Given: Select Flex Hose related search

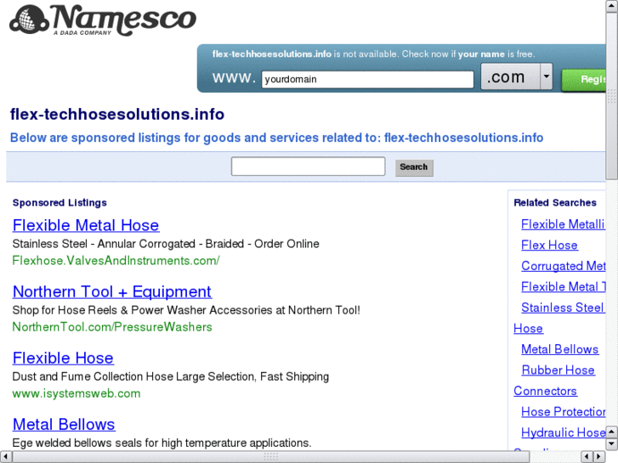Looking at the screenshot, I should click(549, 246).
